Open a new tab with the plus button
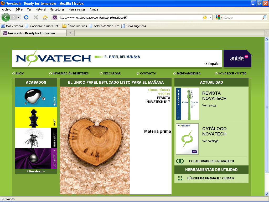Image resolution: width=269 pixels, height=202 pixels. [70, 33]
